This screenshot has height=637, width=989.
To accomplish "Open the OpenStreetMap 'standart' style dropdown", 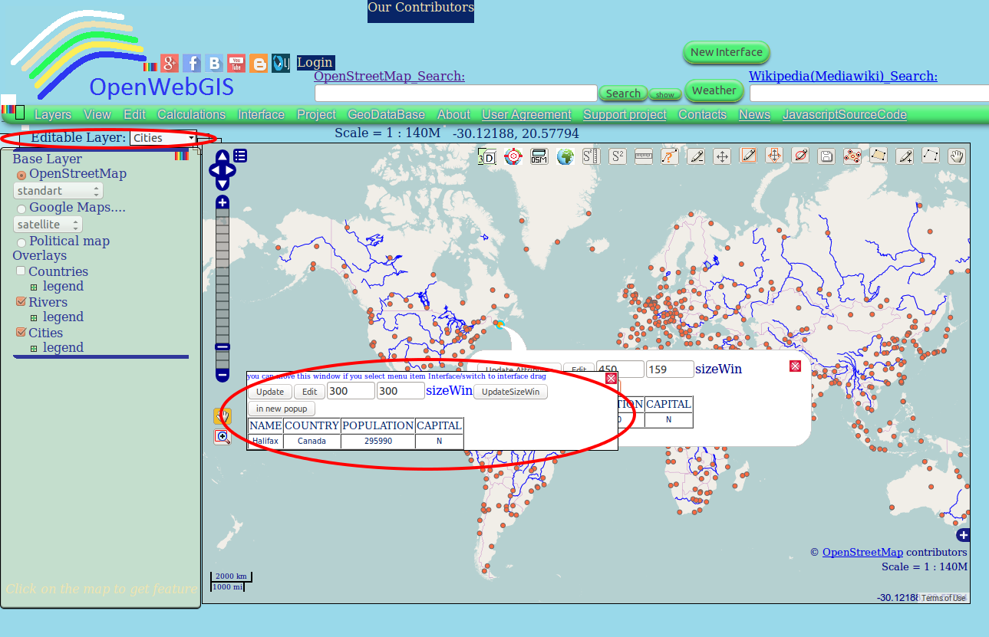I will (x=58, y=191).
